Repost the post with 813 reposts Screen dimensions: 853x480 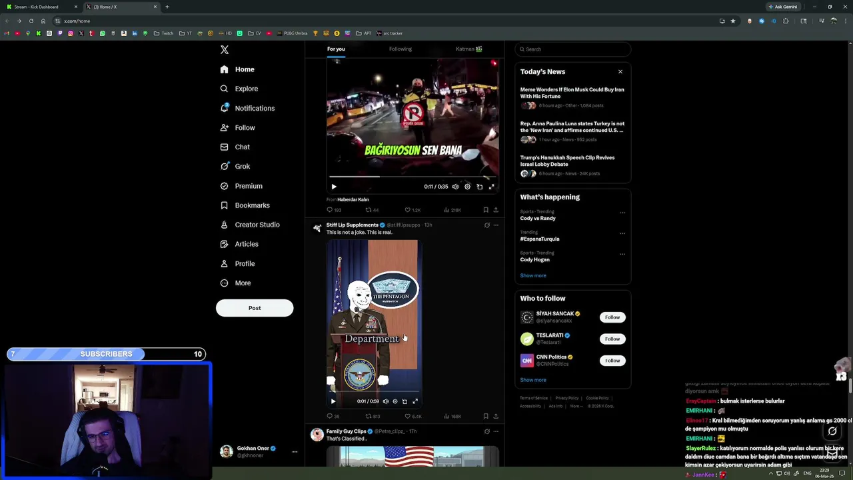pyautogui.click(x=373, y=416)
